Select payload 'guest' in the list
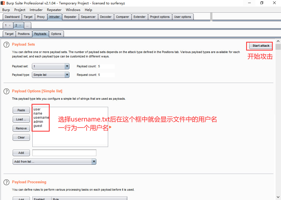The image size is (281, 200). click(x=38, y=126)
